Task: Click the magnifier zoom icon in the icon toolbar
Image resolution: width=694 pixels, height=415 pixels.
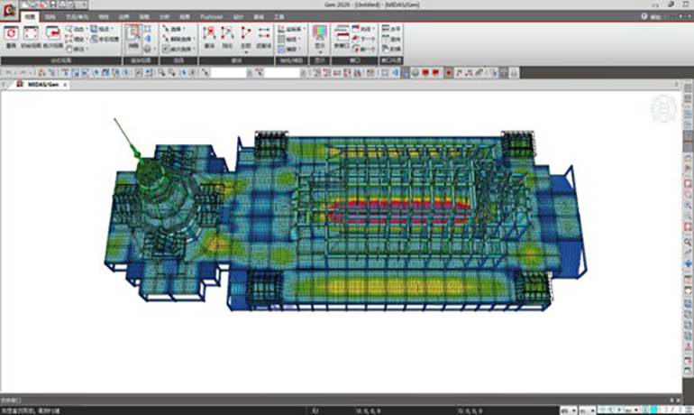Action: (161, 73)
